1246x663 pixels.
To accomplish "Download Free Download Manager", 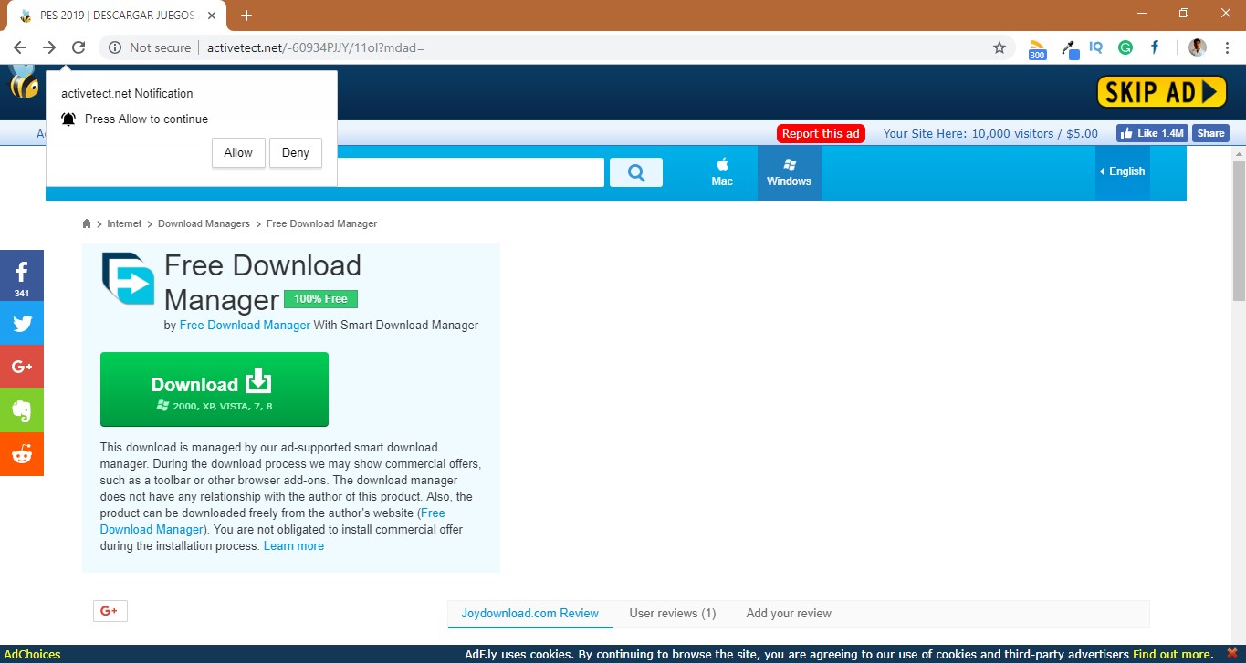I will [214, 388].
